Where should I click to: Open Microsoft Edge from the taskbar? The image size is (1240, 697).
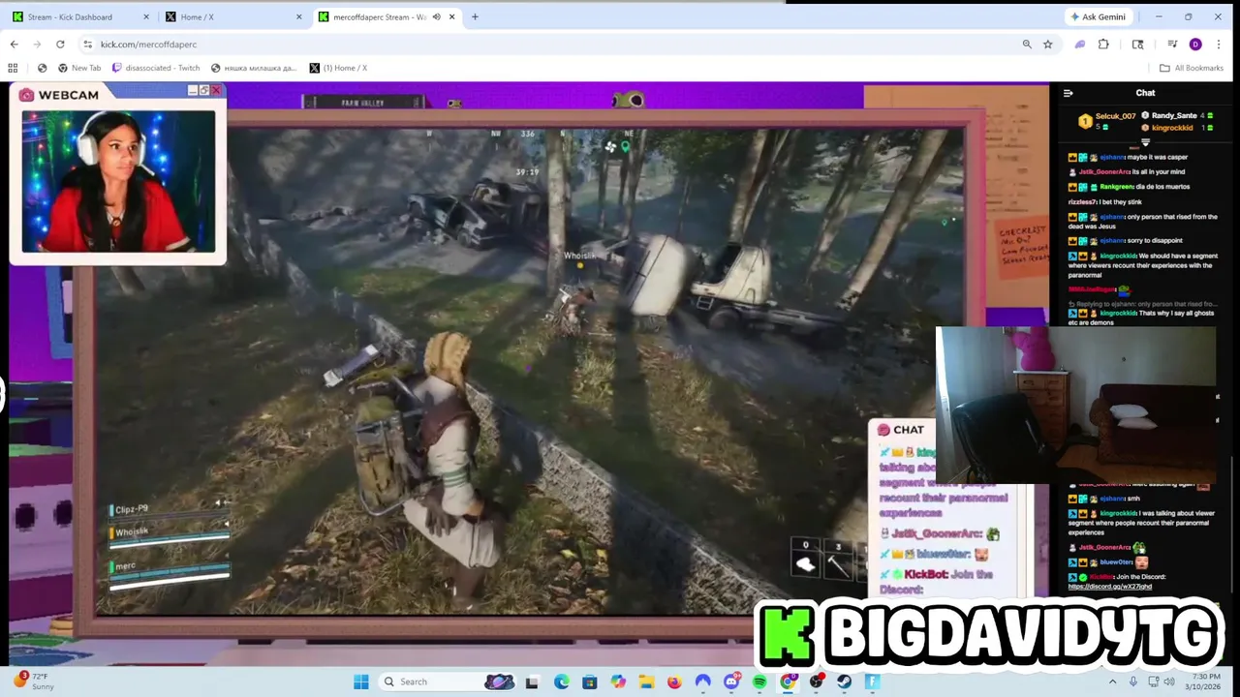click(x=562, y=682)
